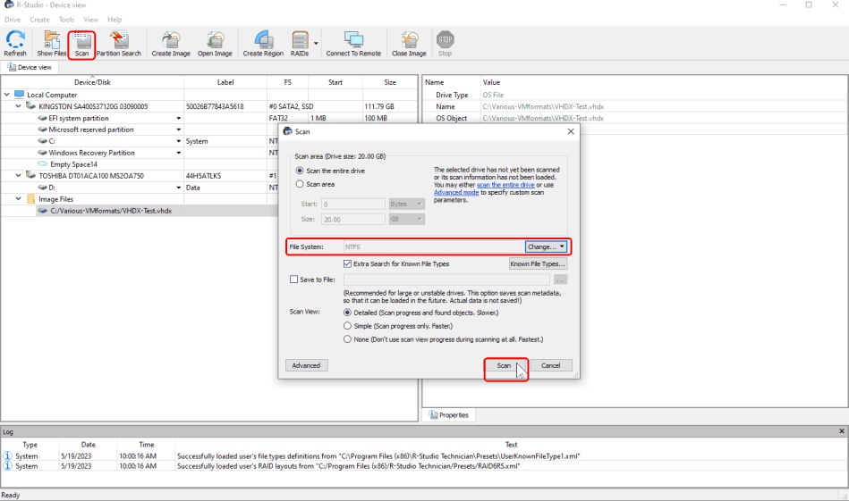Select the Scan area radio button
Viewport: 849px width, 501px height.
[300, 184]
